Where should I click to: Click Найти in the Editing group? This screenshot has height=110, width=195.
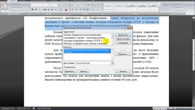176,4
